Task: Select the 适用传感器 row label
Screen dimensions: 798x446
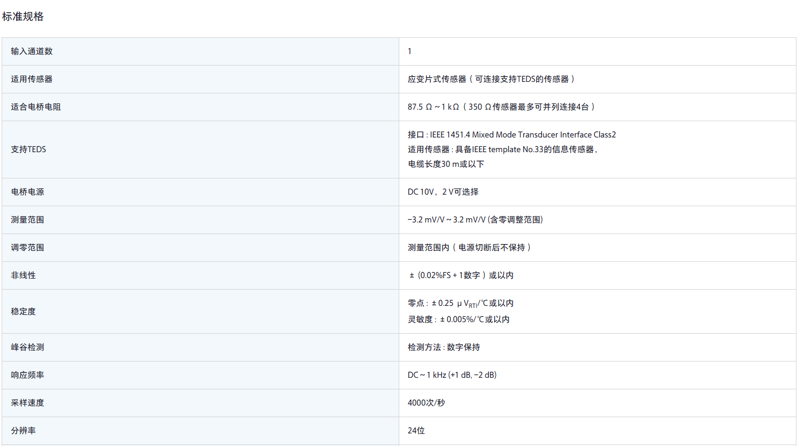Action: [31, 79]
